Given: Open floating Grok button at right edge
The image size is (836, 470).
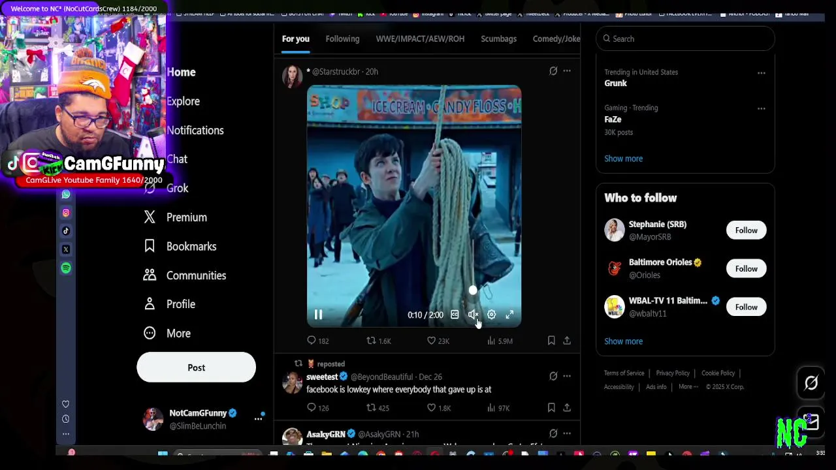Looking at the screenshot, I should point(811,383).
